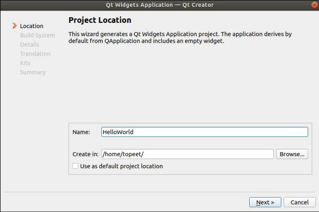Viewport: 319px width, 212px height.
Task: Select the Details wizard step
Action: coord(29,45)
